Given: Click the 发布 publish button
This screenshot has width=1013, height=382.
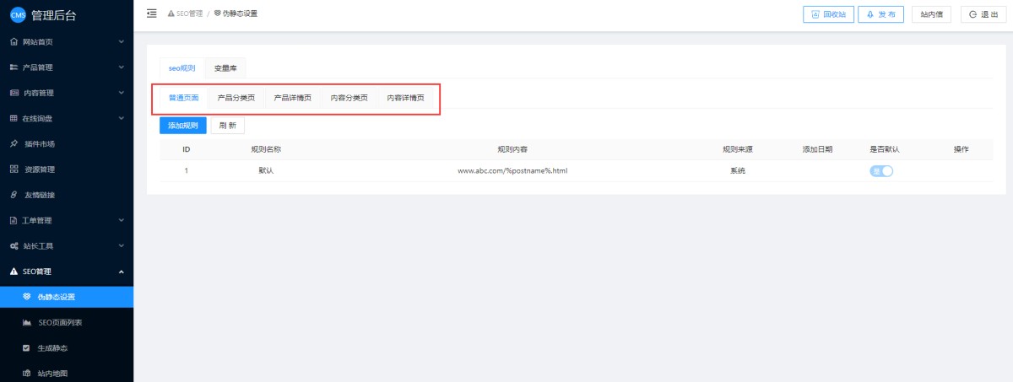Looking at the screenshot, I should 880,14.
